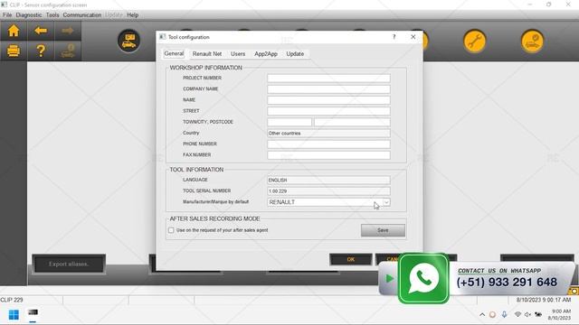This screenshot has width=579, height=325.
Task: Click the WhatsApp logo
Action: 423,278
